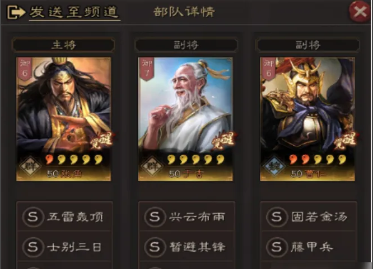Click the 觉醒 badge on 曹仁's card
This screenshot has height=269, width=373.
pos(346,140)
